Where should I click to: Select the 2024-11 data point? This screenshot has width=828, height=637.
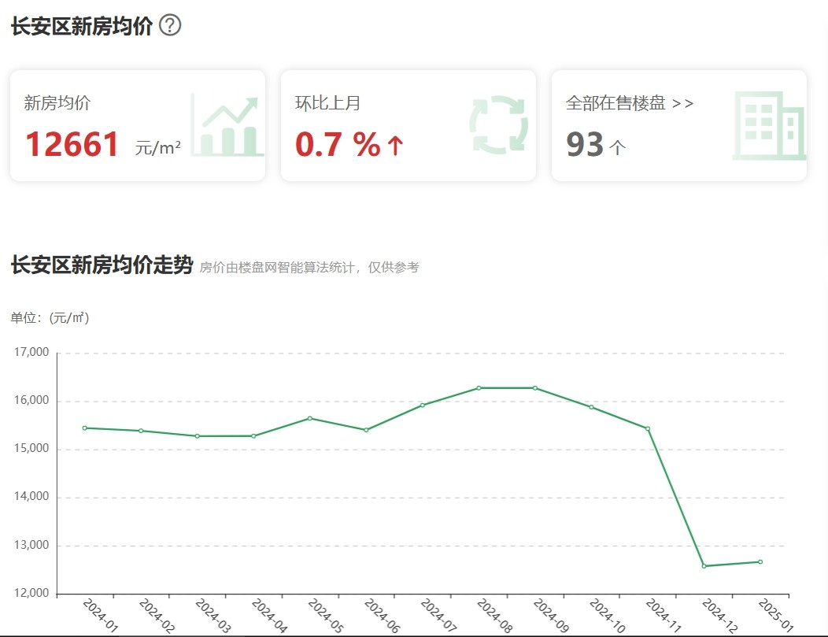click(x=648, y=428)
